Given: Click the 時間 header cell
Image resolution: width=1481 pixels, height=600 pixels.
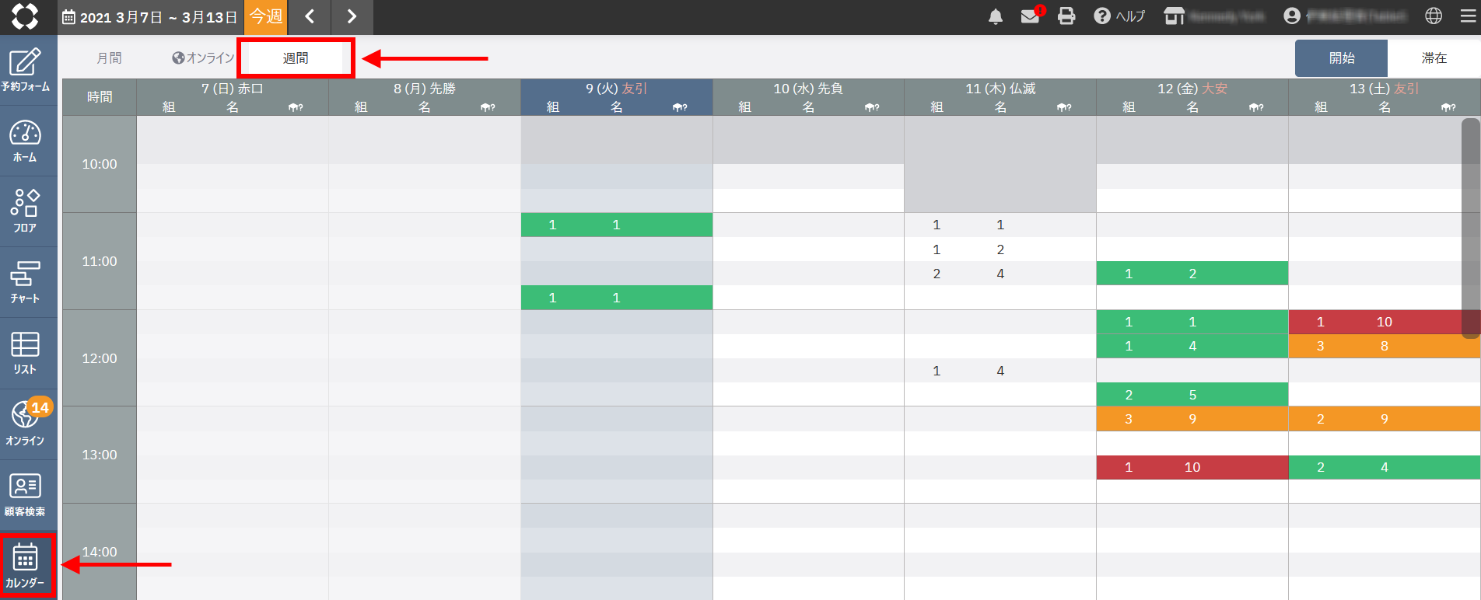Looking at the screenshot, I should point(100,97).
